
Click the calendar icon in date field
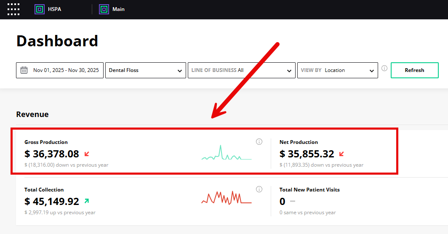click(24, 70)
